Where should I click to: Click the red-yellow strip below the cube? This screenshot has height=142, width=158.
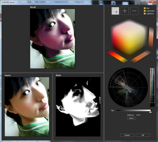point(118,57)
